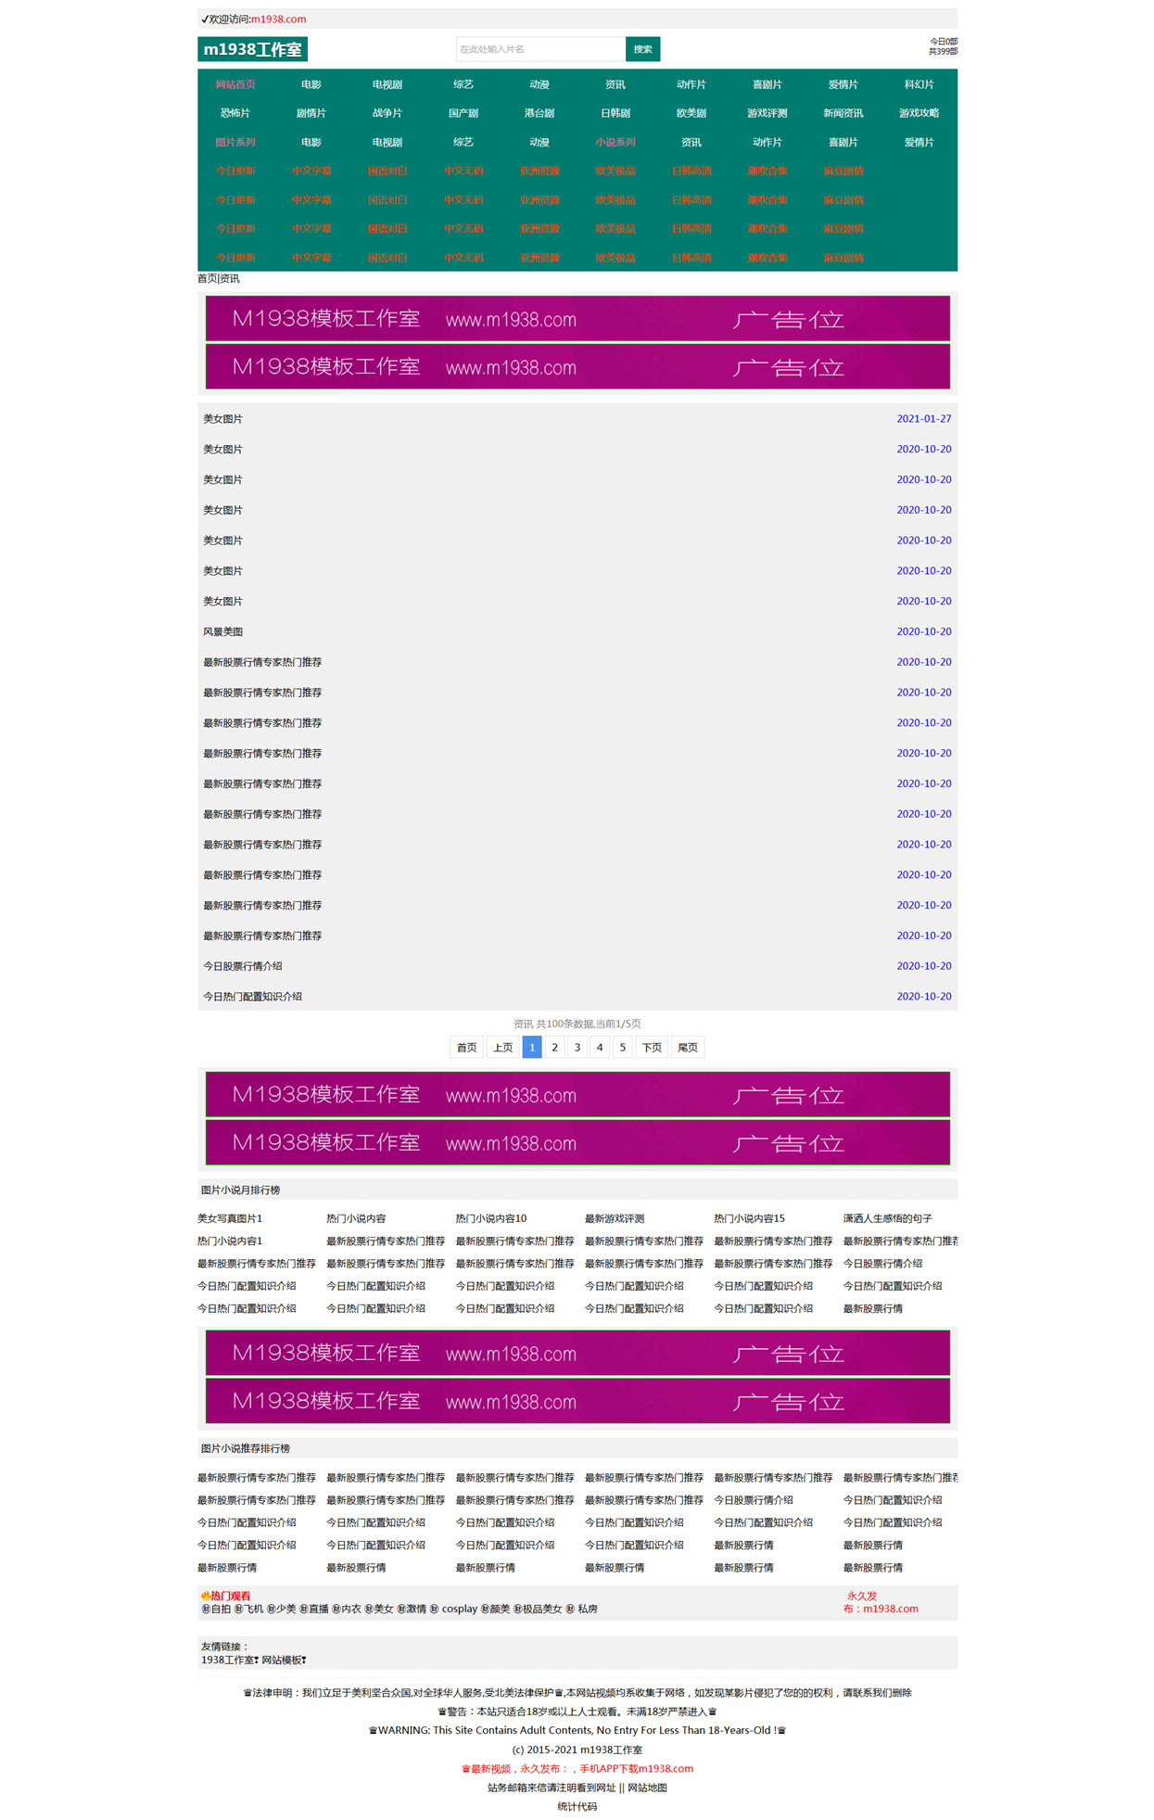The width and height of the screenshot is (1154, 1820).
Task: Click the 站务邮箱来信请注明看到网址 footer text
Action: point(552,1788)
